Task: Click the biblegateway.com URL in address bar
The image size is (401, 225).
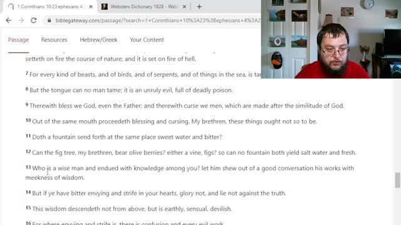Action: click(158, 21)
